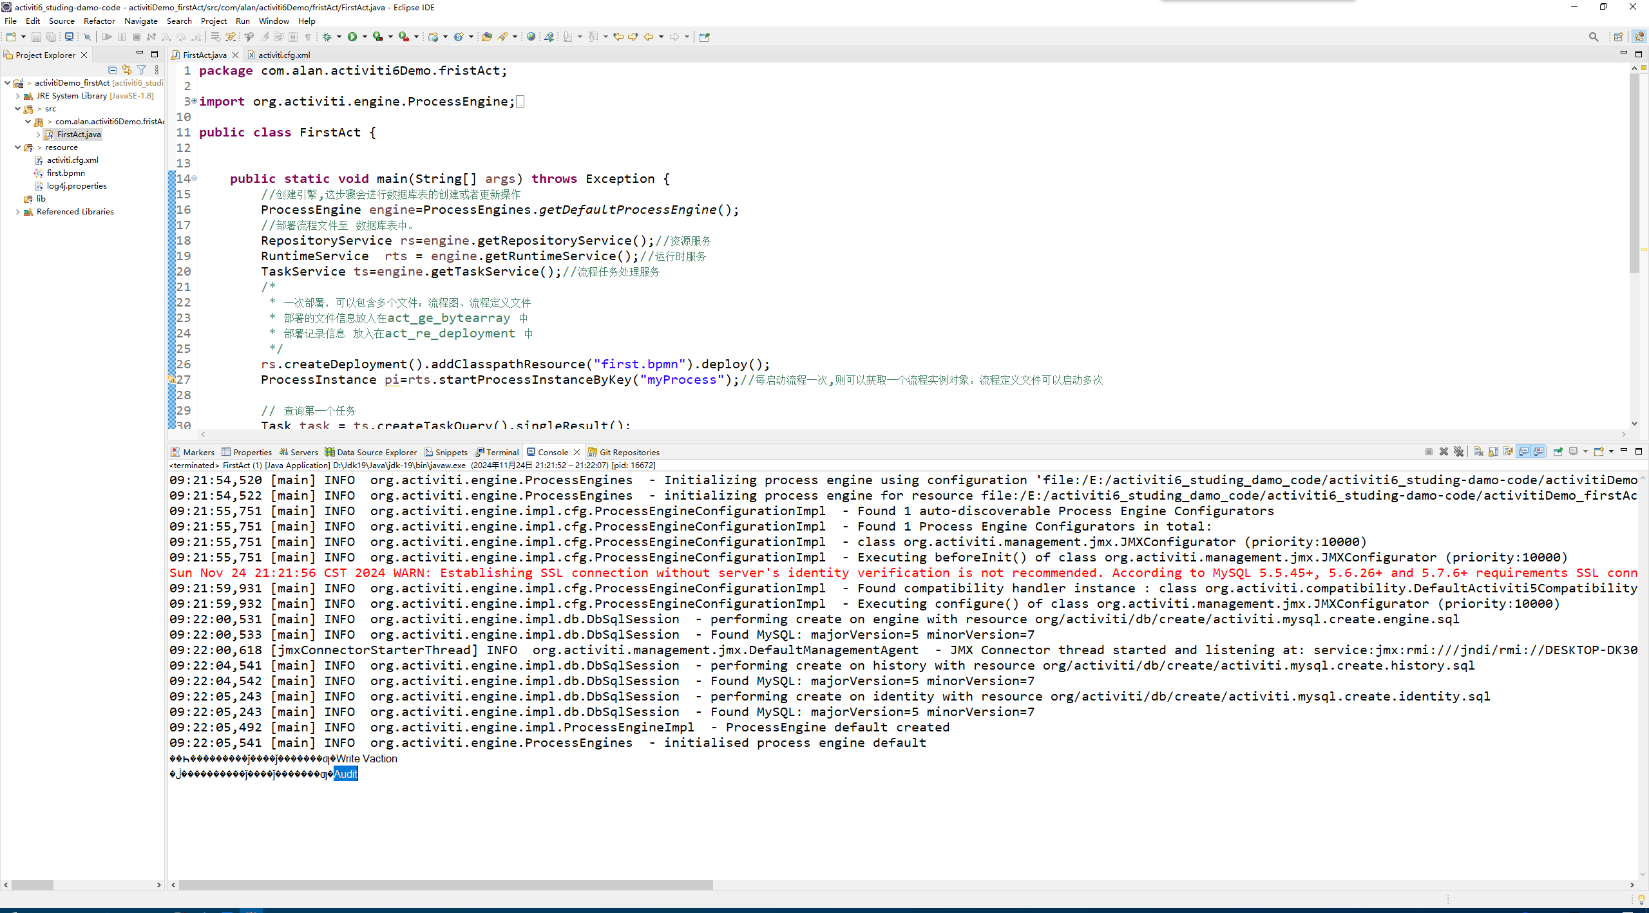1649x913 pixels.
Task: Toggle Show Console on Standard Error
Action: click(1539, 451)
